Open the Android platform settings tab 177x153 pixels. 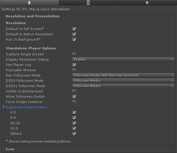147,3
